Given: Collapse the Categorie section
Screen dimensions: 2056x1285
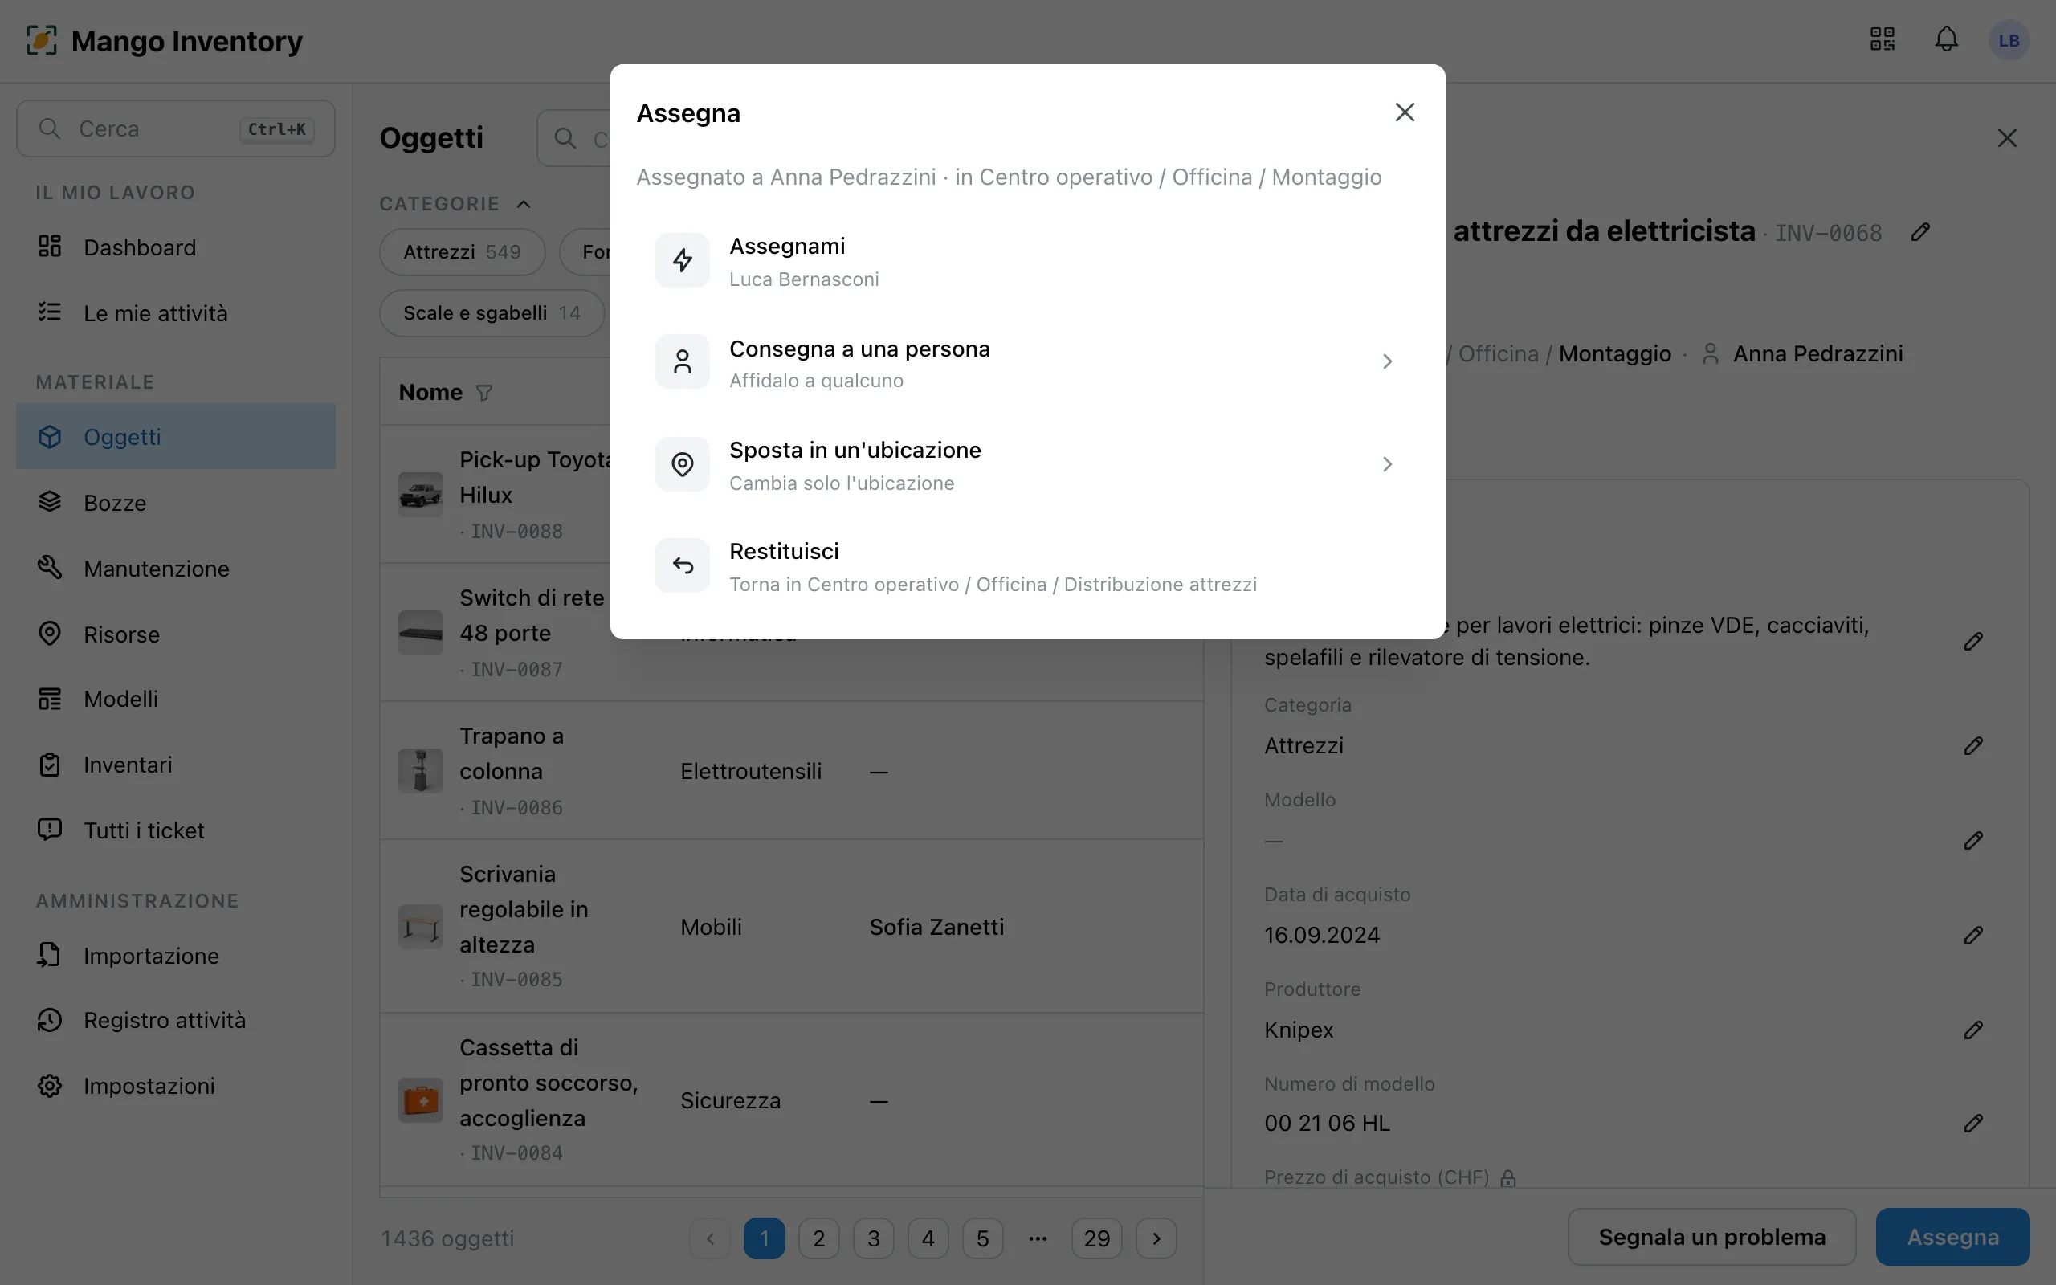Looking at the screenshot, I should tap(524, 204).
